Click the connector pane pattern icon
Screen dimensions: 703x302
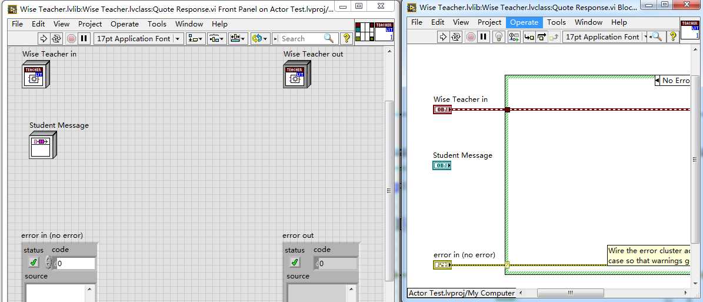tap(364, 32)
